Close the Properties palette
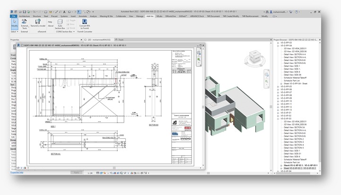The height and width of the screenshot is (195, 341). click(81, 40)
